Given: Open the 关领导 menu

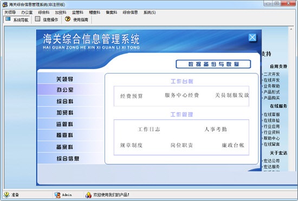Looking at the screenshot, I should coord(10,12).
